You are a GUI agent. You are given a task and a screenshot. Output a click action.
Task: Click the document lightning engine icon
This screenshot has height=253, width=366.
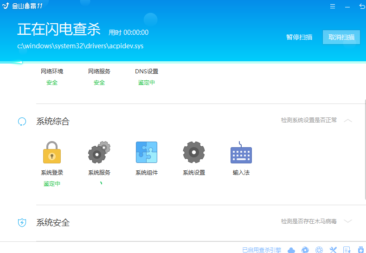[347, 250]
